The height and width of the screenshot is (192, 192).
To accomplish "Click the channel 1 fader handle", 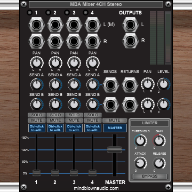I will click(x=37, y=173).
